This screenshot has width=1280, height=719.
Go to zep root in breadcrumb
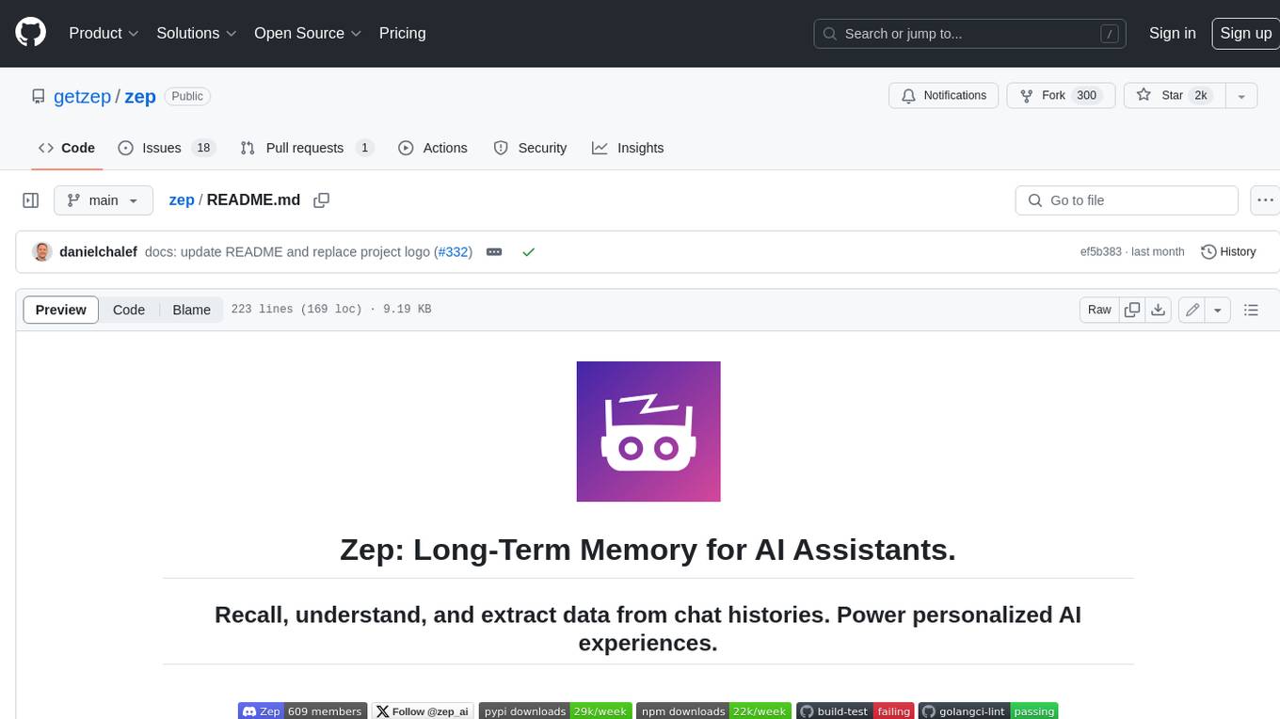tap(182, 200)
